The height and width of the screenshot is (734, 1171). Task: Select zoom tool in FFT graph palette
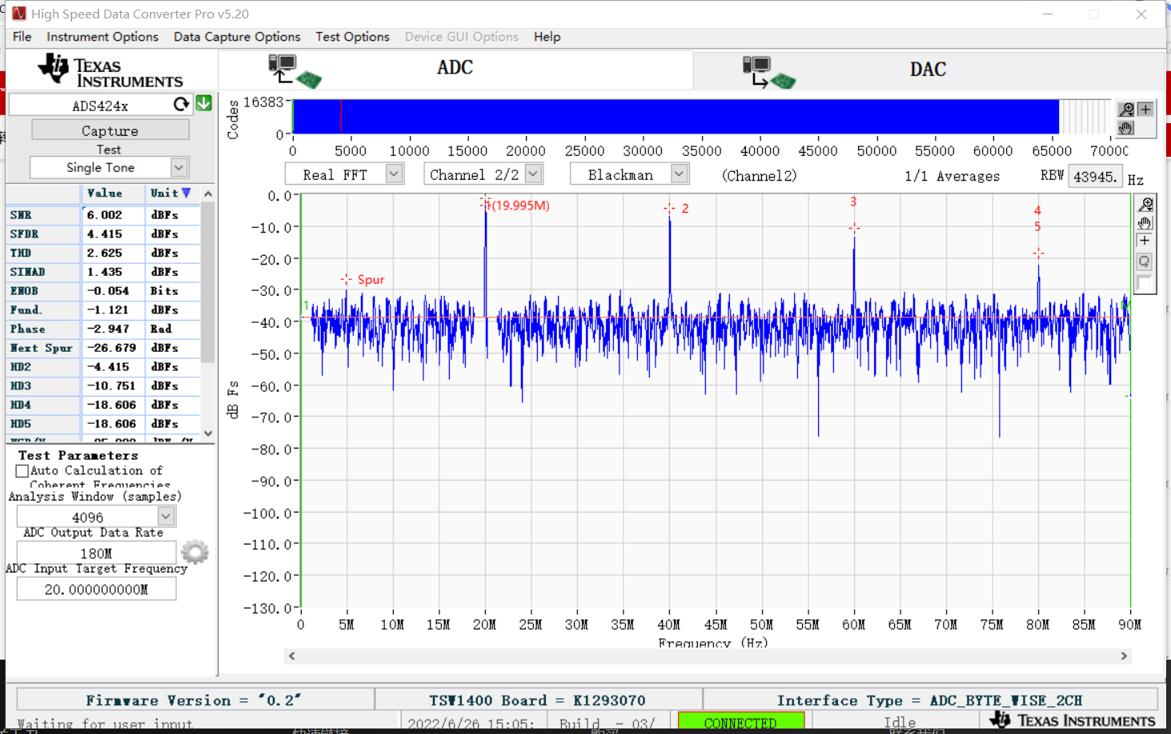click(1145, 205)
